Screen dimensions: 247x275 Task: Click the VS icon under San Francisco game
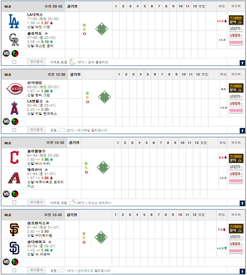point(6,262)
